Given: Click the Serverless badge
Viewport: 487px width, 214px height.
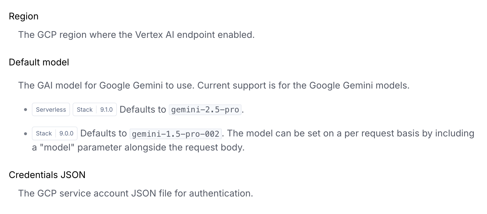Looking at the screenshot, I should click(51, 110).
